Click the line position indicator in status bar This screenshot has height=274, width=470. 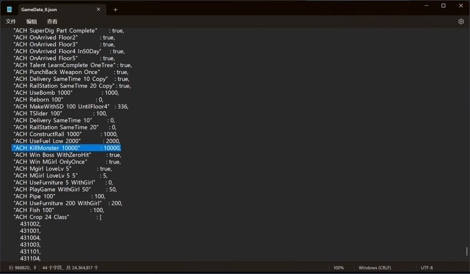pos(22,267)
